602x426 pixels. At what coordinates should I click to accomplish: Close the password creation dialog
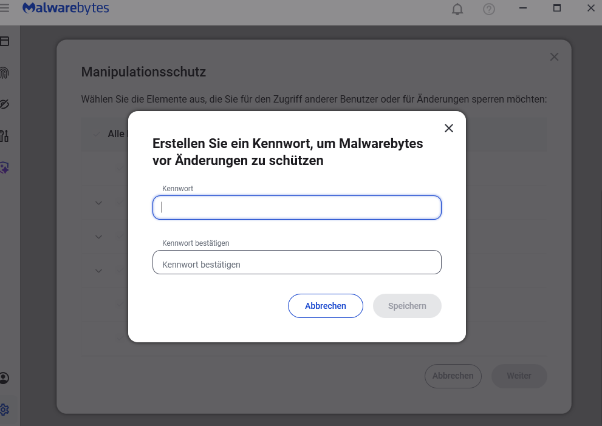[x=449, y=128]
